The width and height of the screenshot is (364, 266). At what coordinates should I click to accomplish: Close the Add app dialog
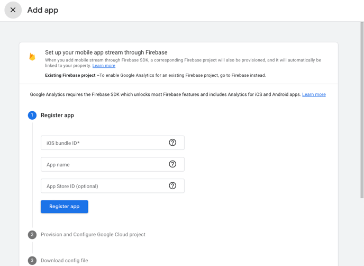(13, 10)
